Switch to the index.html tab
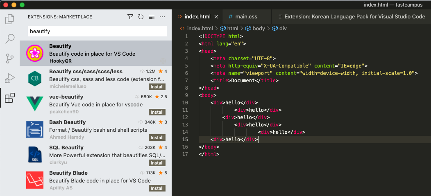431x196 pixels. pyautogui.click(x=197, y=17)
